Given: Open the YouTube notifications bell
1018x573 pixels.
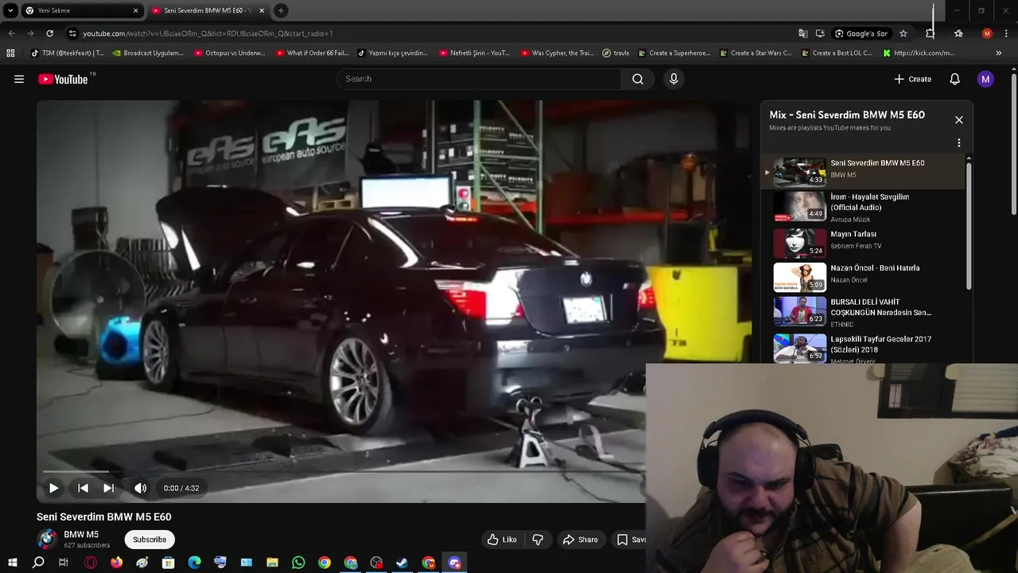Looking at the screenshot, I should pyautogui.click(x=955, y=79).
